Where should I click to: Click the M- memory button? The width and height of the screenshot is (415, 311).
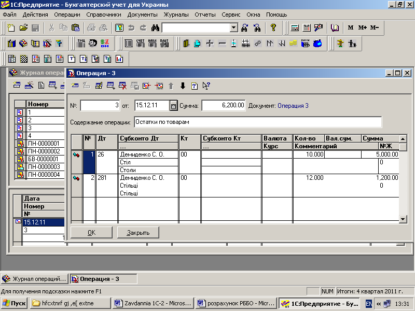pos(374,28)
